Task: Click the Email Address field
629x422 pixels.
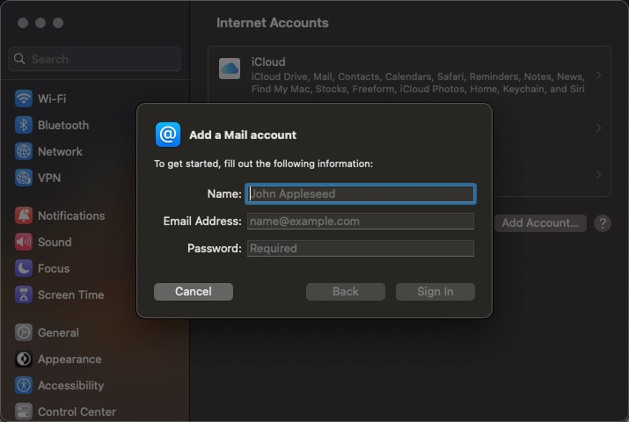Action: pyautogui.click(x=361, y=222)
